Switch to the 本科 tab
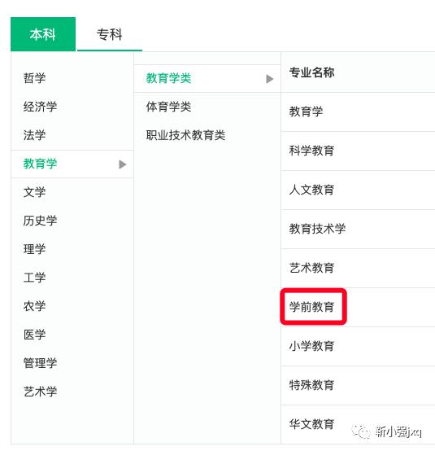Viewport: 435px width, 451px height. (x=43, y=34)
